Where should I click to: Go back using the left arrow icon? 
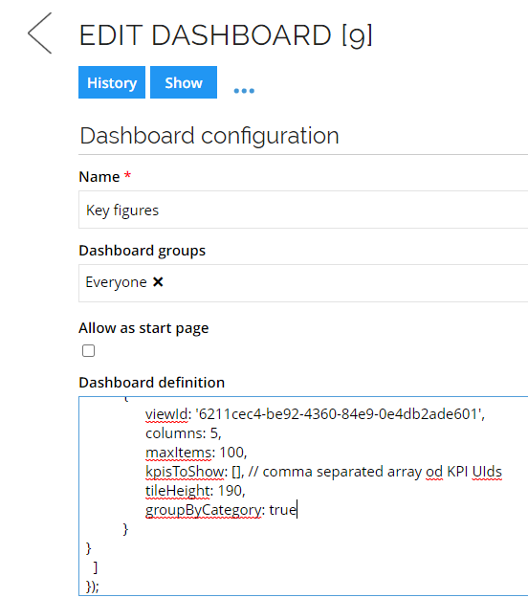(x=39, y=33)
